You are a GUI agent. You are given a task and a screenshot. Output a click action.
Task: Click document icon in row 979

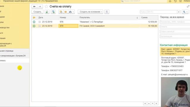[x=39, y=26]
